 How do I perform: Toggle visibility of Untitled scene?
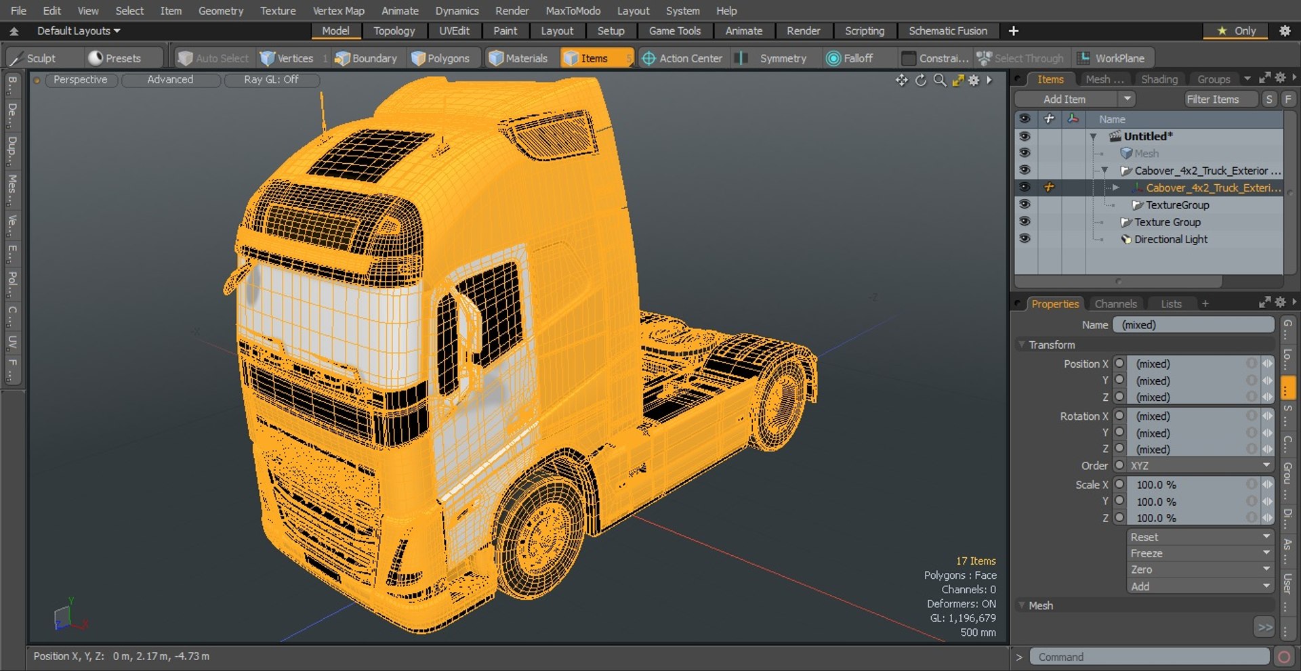1025,136
